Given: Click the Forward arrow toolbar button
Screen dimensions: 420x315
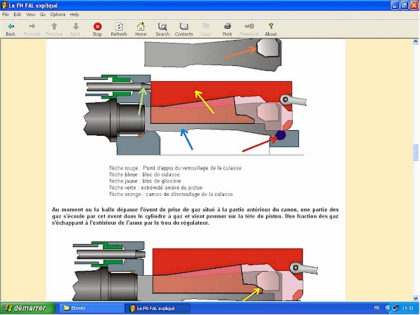Looking at the screenshot, I should [x=32, y=29].
